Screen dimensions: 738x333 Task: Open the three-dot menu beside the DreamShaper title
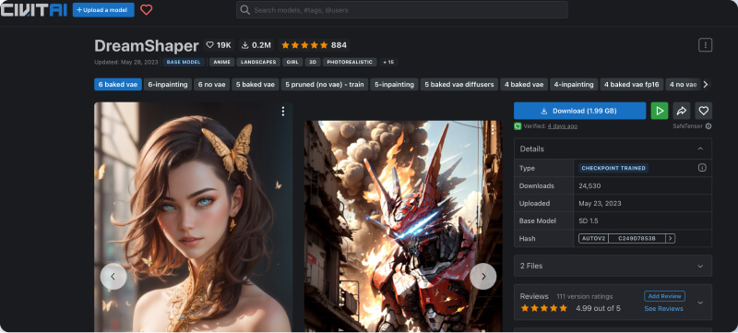tap(705, 45)
